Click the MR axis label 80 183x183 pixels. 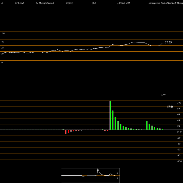(179, 109)
